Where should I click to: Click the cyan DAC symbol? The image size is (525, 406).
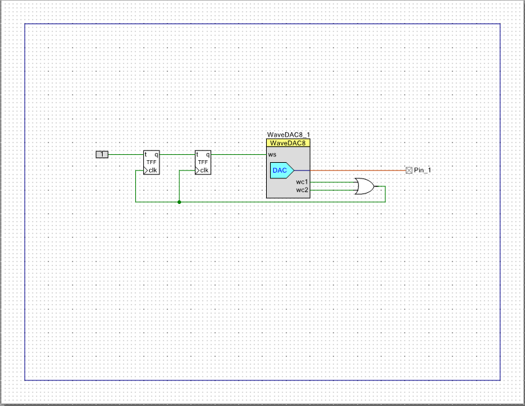(x=282, y=171)
